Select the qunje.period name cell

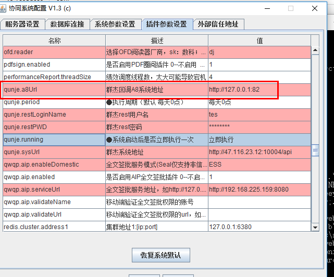[x=54, y=102]
